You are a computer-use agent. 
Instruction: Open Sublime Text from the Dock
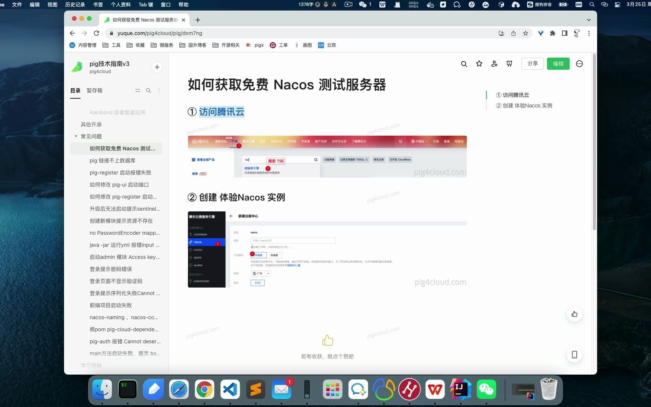[x=255, y=389]
